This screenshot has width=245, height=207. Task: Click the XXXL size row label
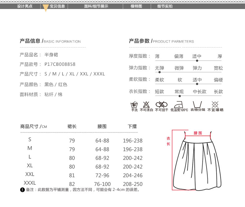coord(30,183)
